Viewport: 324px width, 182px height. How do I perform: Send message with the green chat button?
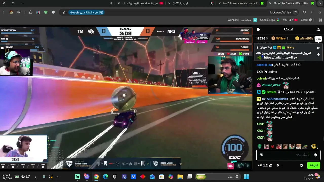tap(314, 165)
